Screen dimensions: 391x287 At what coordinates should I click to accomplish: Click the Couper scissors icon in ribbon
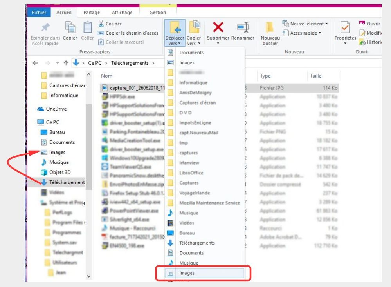pyautogui.click(x=101, y=24)
